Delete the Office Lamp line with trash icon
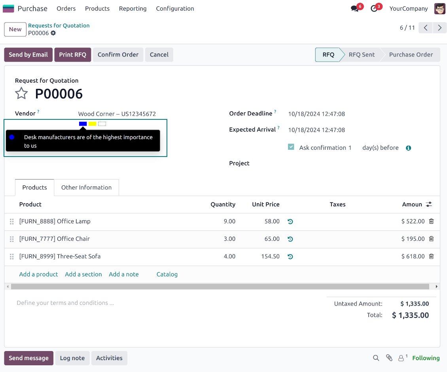 point(431,221)
